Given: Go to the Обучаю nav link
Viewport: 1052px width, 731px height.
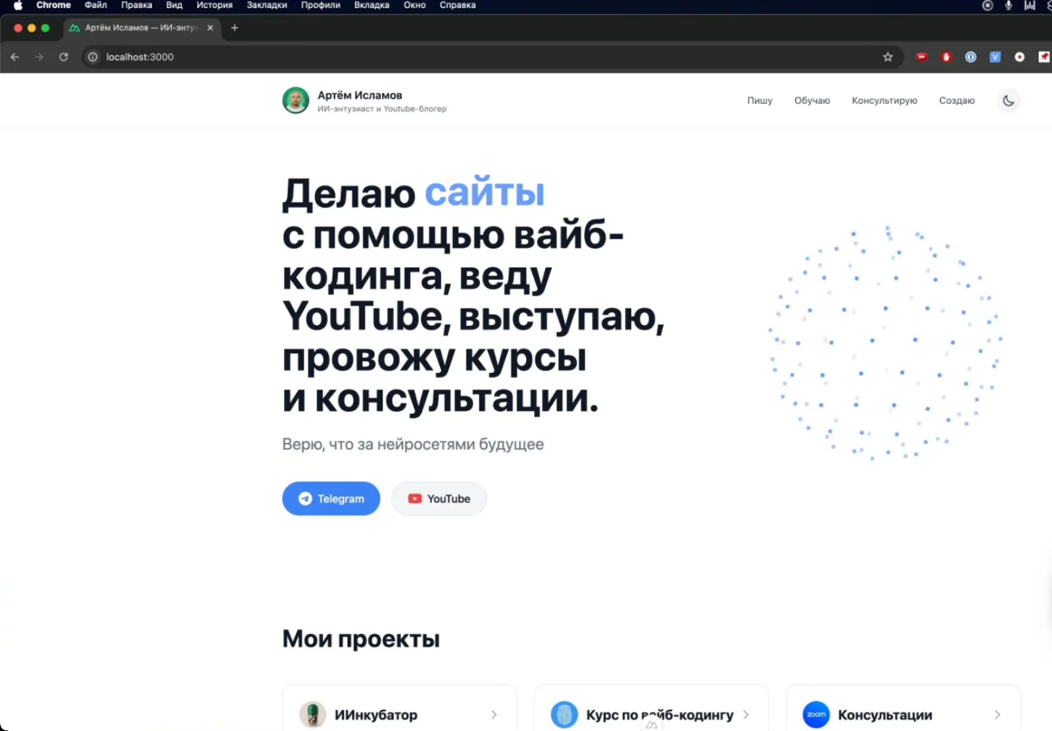Looking at the screenshot, I should (812, 101).
